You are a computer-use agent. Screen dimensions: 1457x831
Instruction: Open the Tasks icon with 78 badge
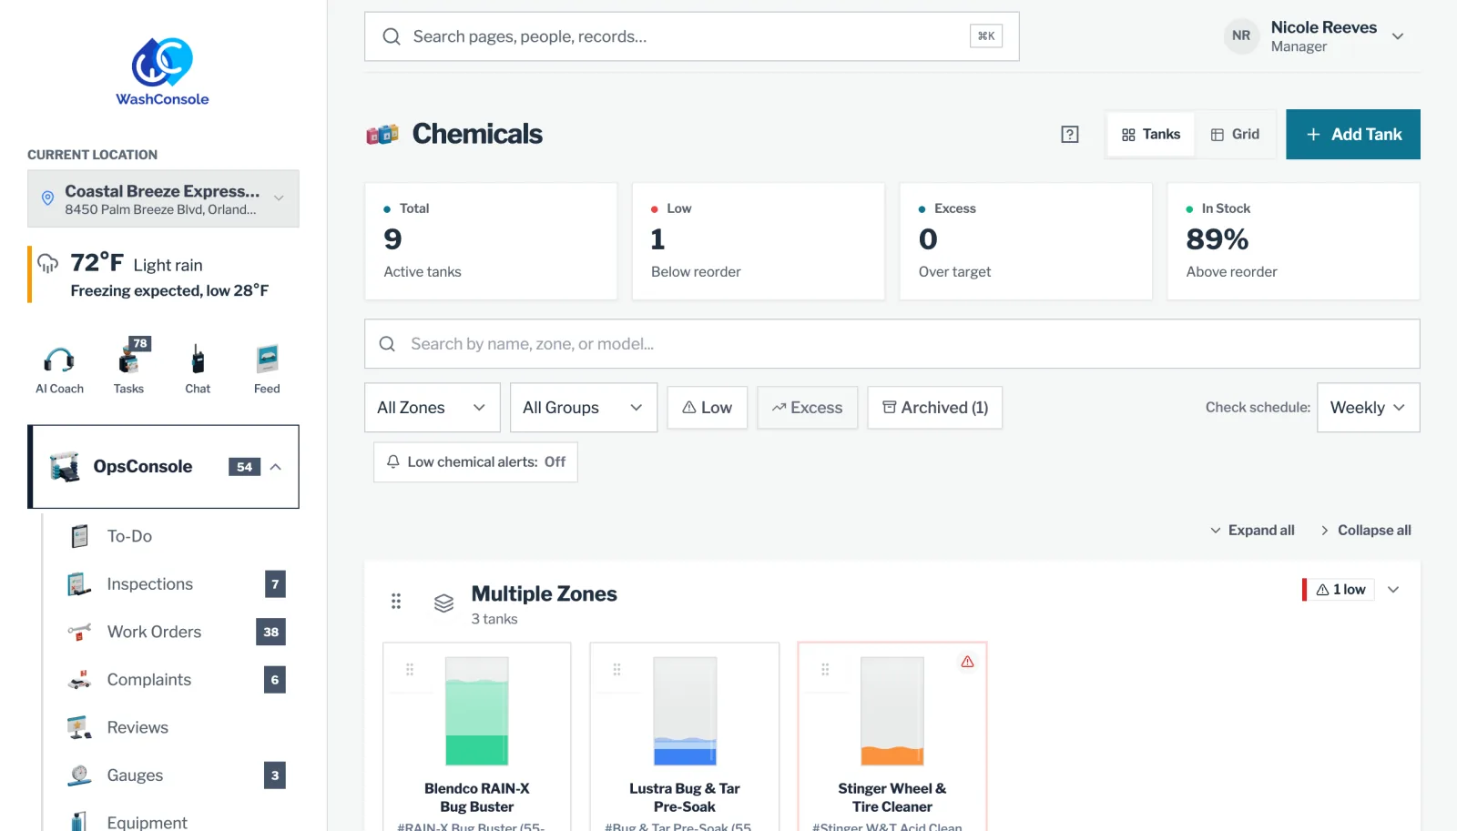tap(128, 360)
